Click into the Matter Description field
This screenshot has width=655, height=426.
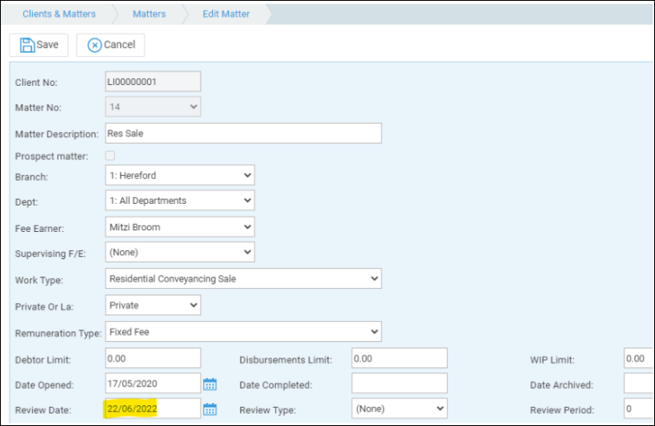243,133
